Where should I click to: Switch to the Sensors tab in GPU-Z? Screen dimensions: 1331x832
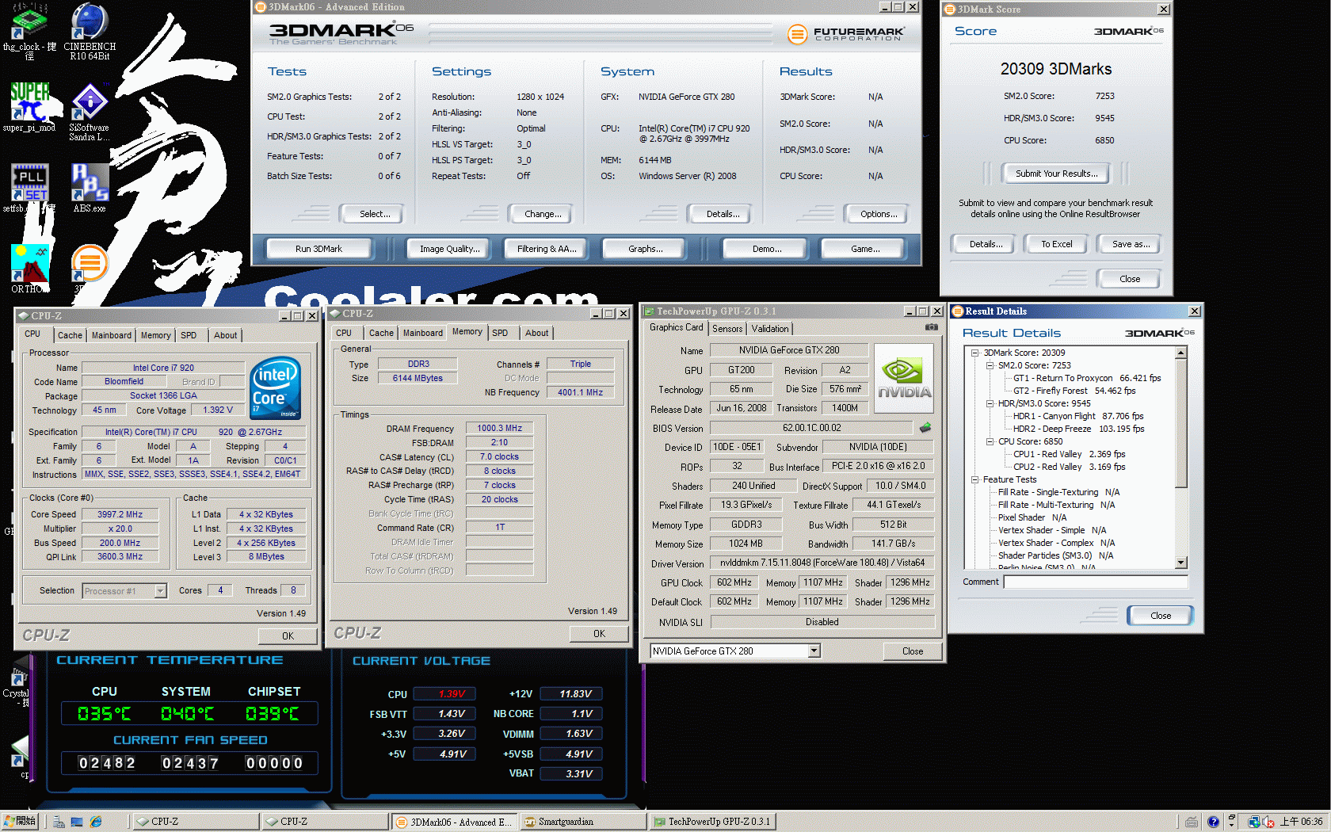[x=727, y=329]
